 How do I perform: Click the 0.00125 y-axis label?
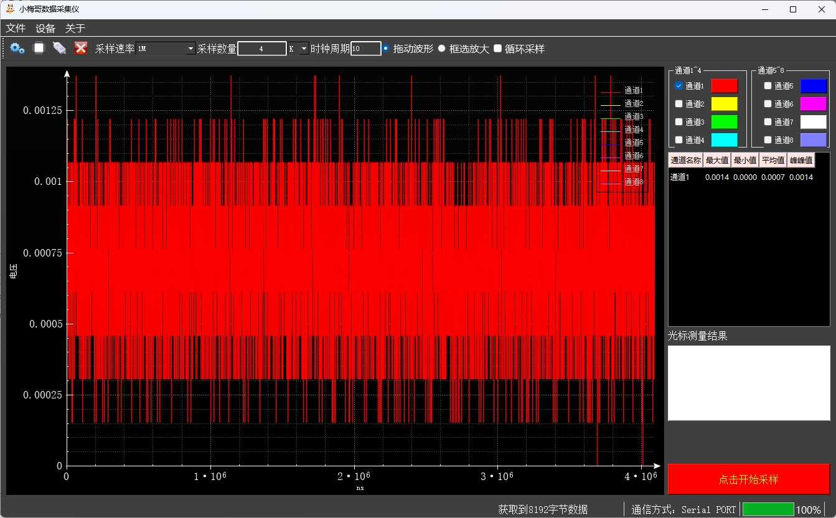tap(42, 110)
